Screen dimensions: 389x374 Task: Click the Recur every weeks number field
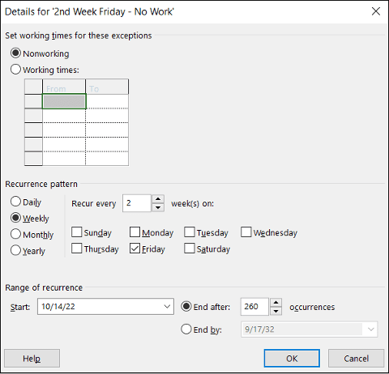pos(137,203)
